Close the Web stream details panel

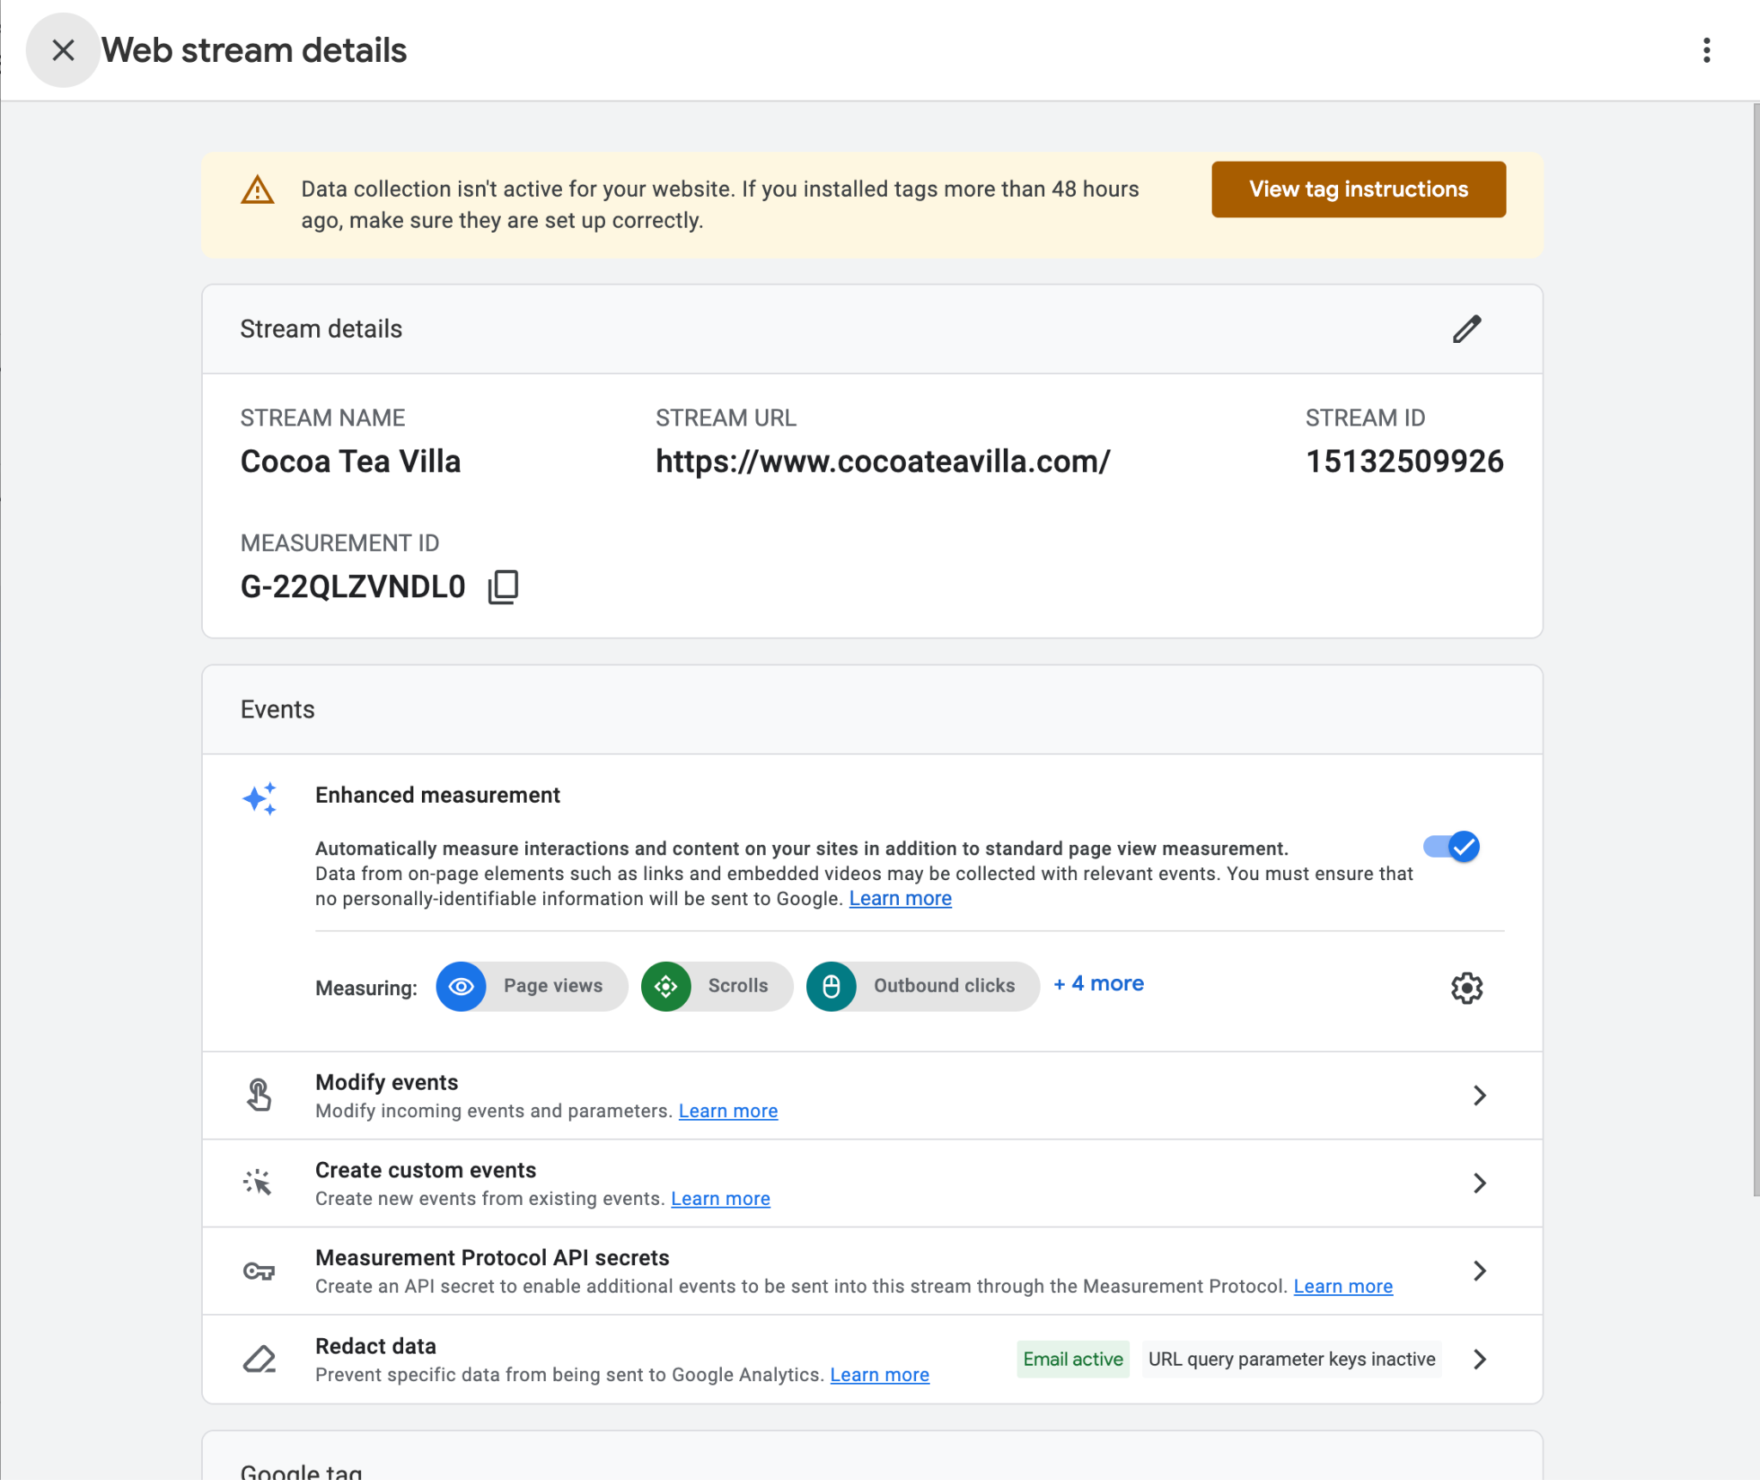(63, 50)
